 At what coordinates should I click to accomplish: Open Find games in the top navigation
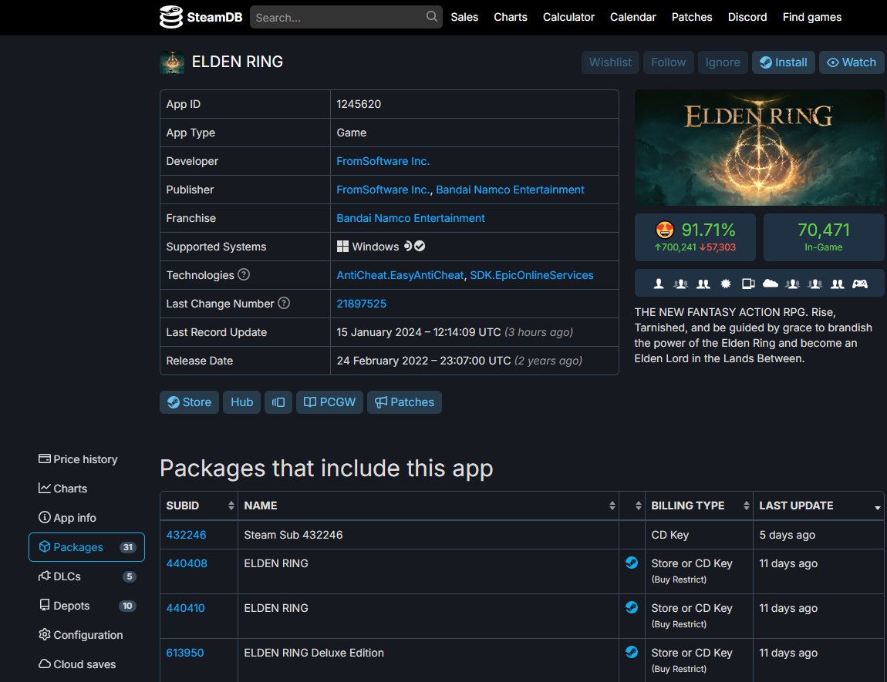811,17
